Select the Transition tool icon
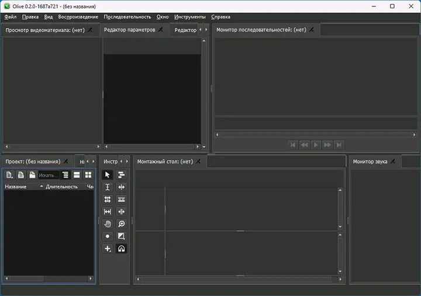This screenshot has height=296, width=421. 122,236
